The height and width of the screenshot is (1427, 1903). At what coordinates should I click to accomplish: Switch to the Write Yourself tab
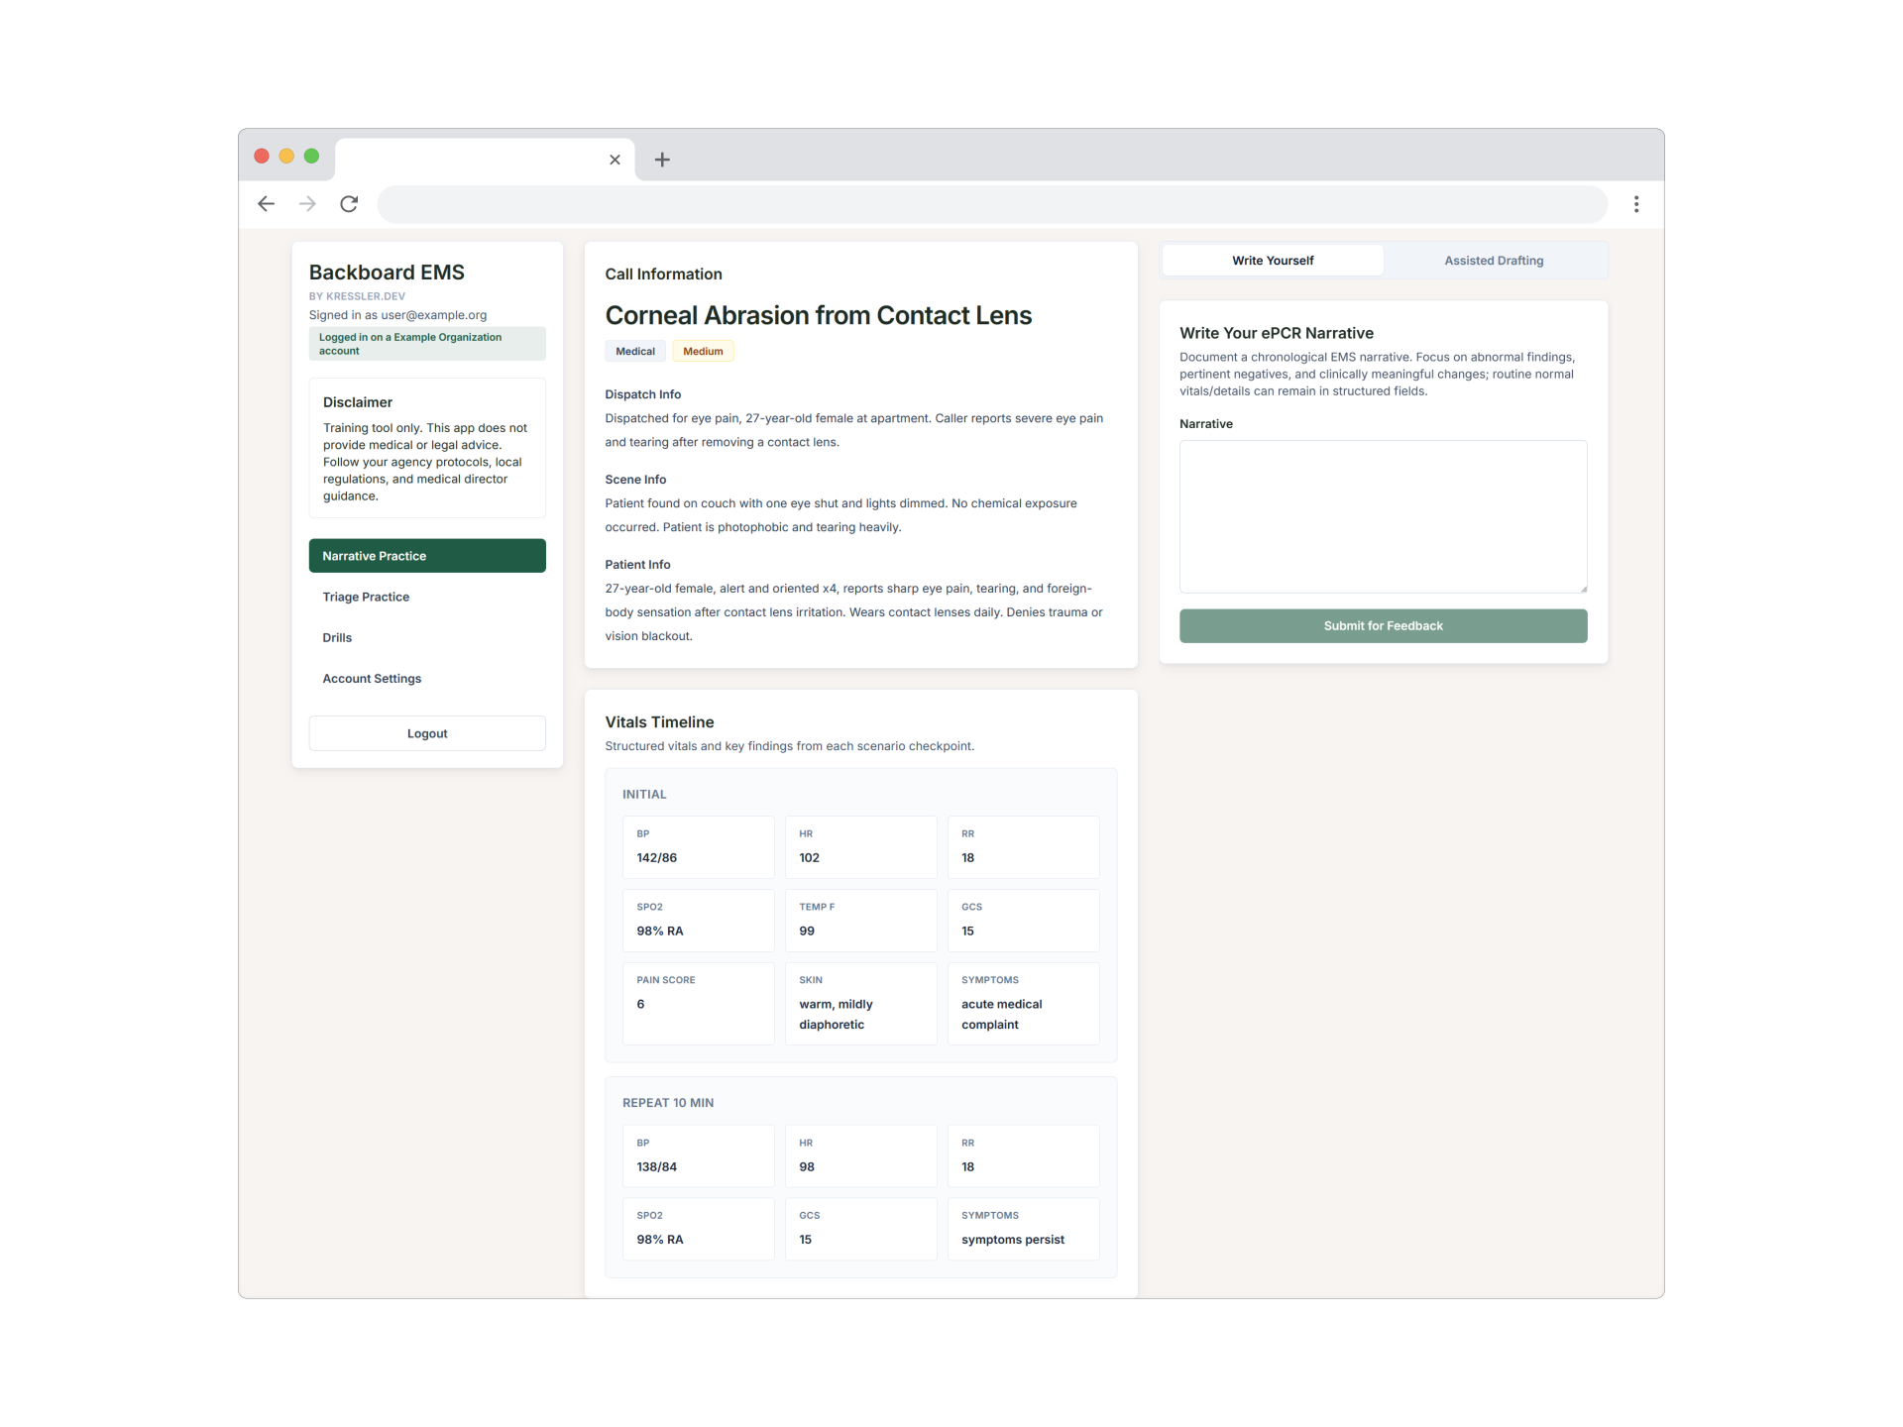pyautogui.click(x=1273, y=261)
